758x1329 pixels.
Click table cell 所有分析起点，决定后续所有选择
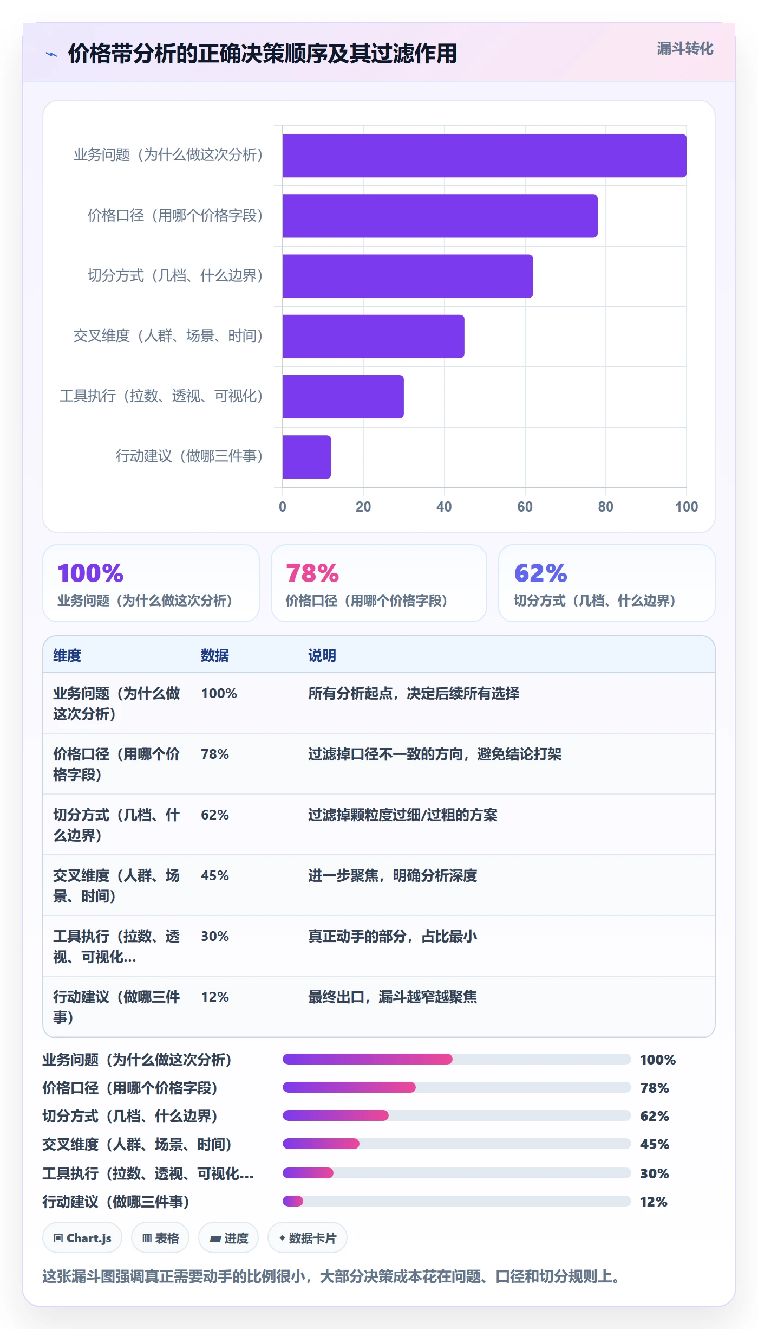point(414,693)
